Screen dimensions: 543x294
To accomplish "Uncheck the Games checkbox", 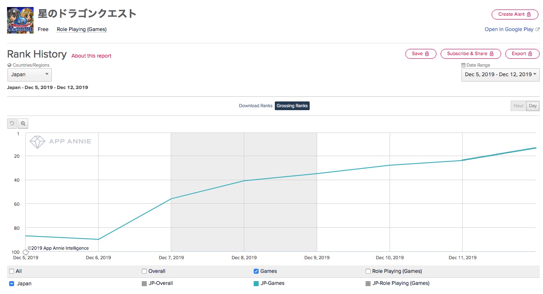I will click(x=256, y=271).
